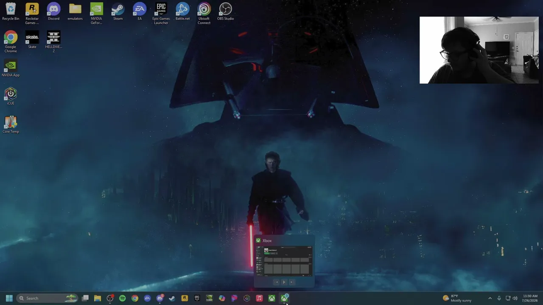Open OBS Studio from the taskbar
The image size is (543, 305).
click(110, 298)
